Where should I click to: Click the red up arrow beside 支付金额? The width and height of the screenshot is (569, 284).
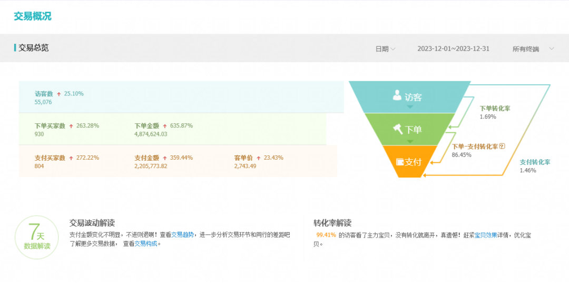pos(165,158)
